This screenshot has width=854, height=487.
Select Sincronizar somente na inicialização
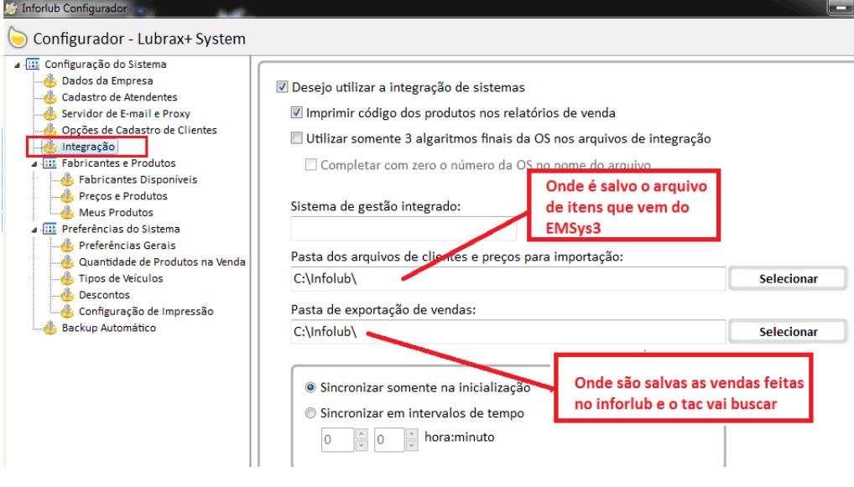click(x=310, y=387)
